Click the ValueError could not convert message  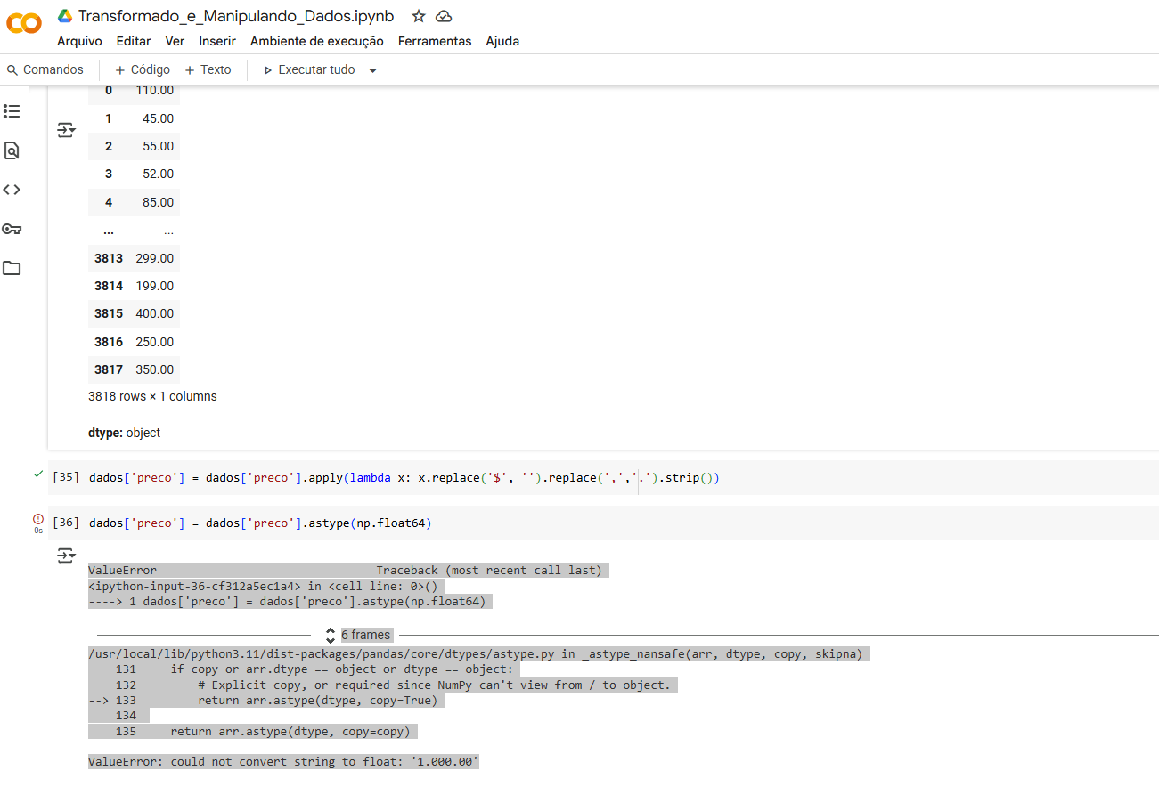[x=283, y=762]
